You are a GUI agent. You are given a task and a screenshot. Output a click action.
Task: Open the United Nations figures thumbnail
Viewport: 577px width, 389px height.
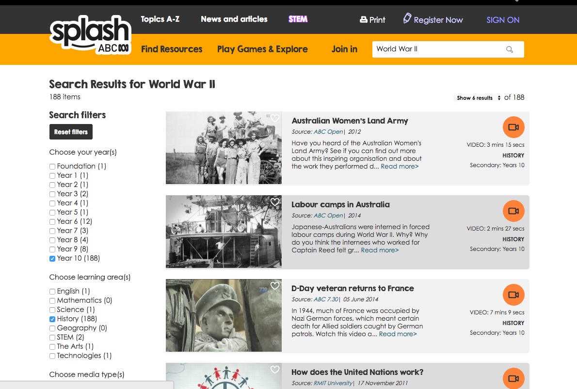(x=224, y=376)
